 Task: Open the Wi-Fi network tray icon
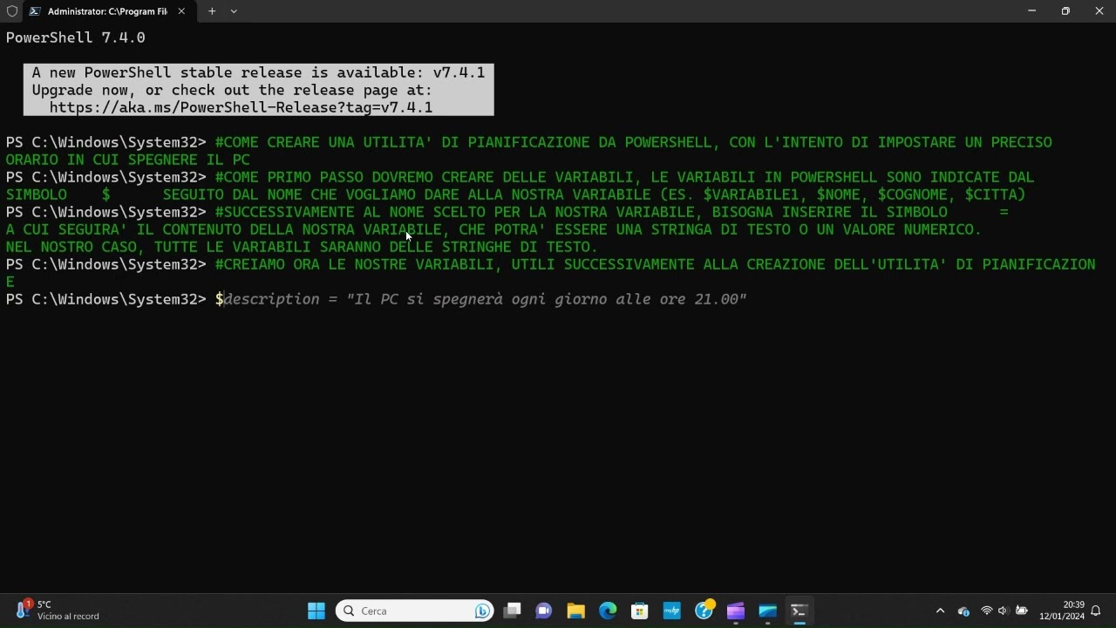pyautogui.click(x=987, y=611)
